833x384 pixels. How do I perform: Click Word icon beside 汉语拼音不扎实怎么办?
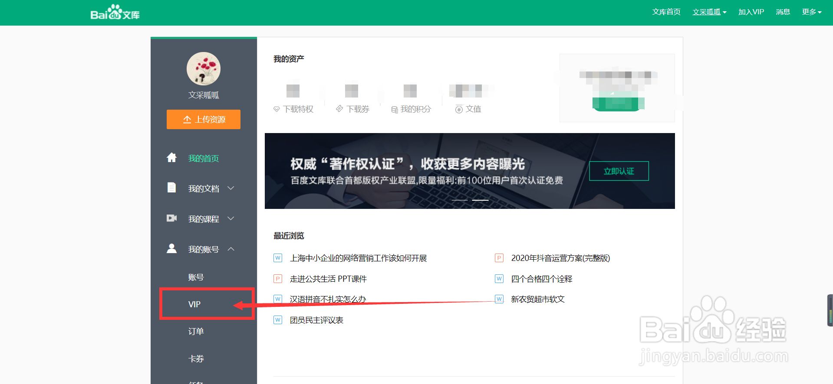click(278, 299)
